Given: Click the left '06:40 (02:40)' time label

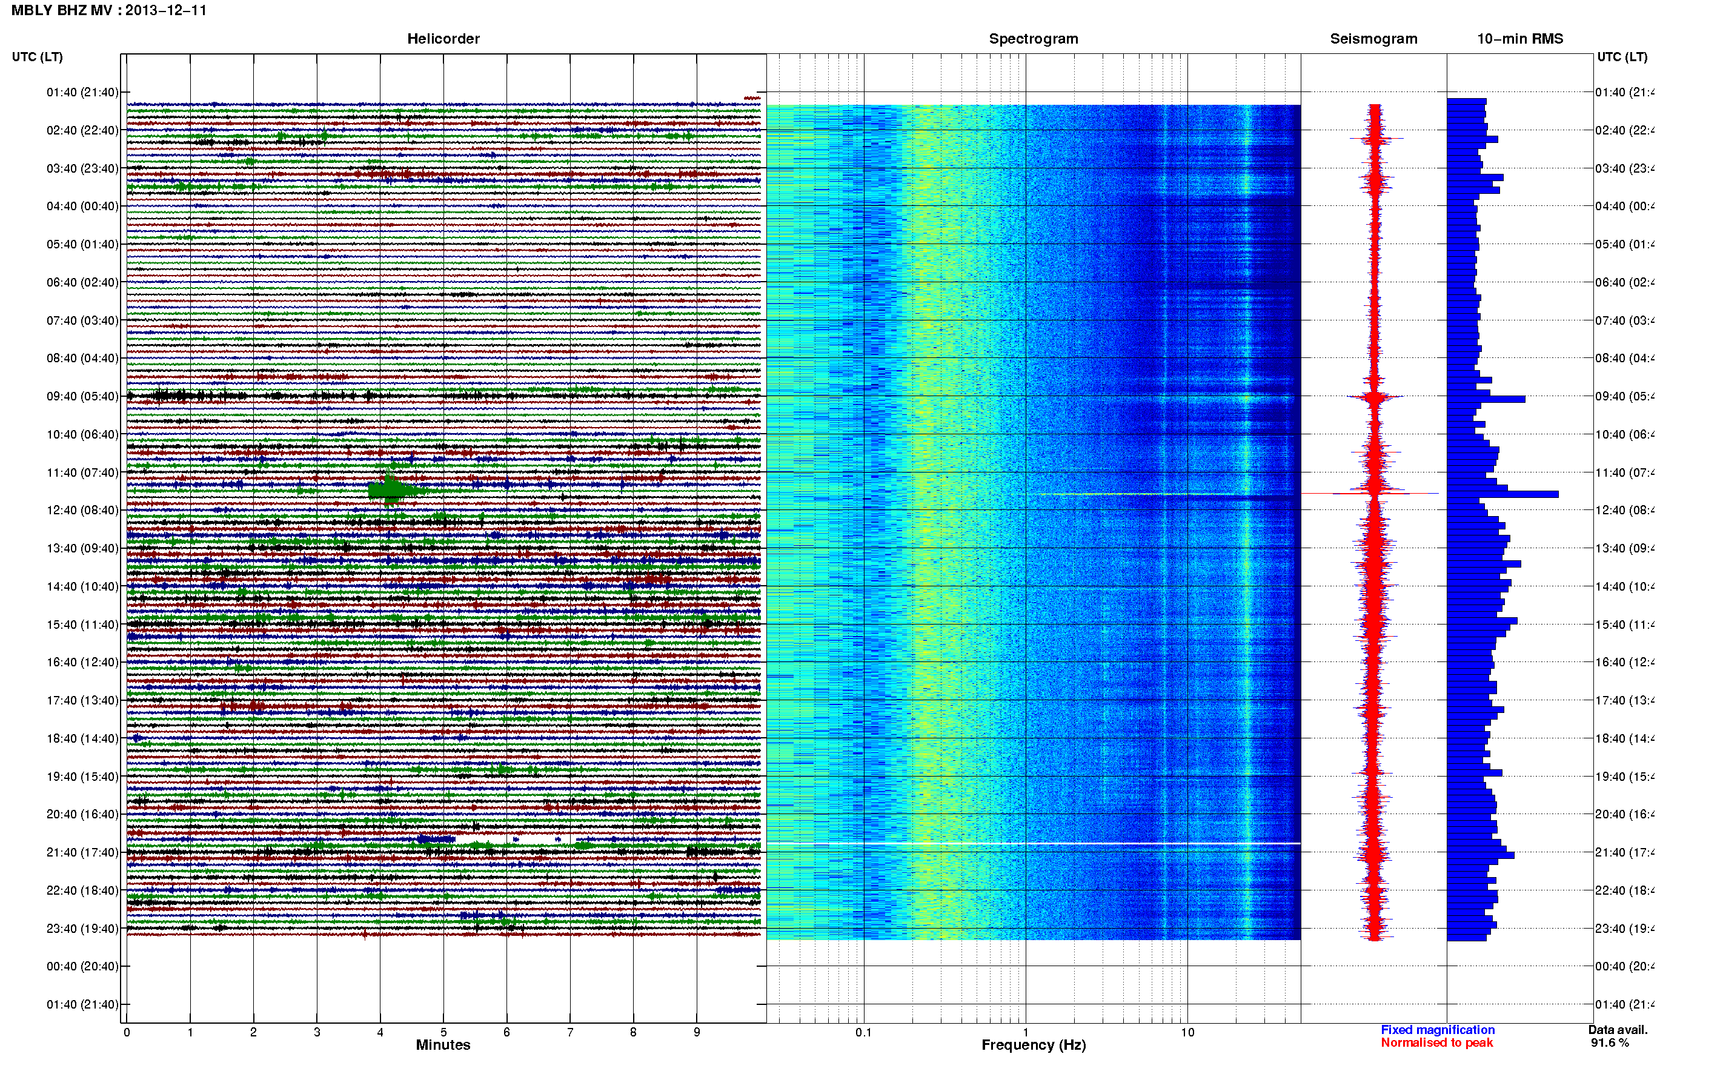Looking at the screenshot, I should point(82,282).
